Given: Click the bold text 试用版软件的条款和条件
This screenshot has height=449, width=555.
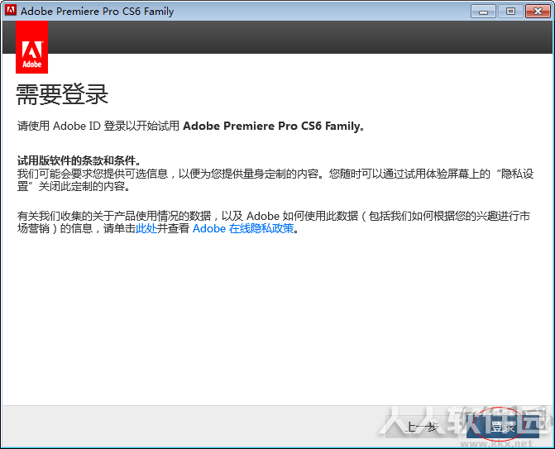Looking at the screenshot, I should (79, 160).
